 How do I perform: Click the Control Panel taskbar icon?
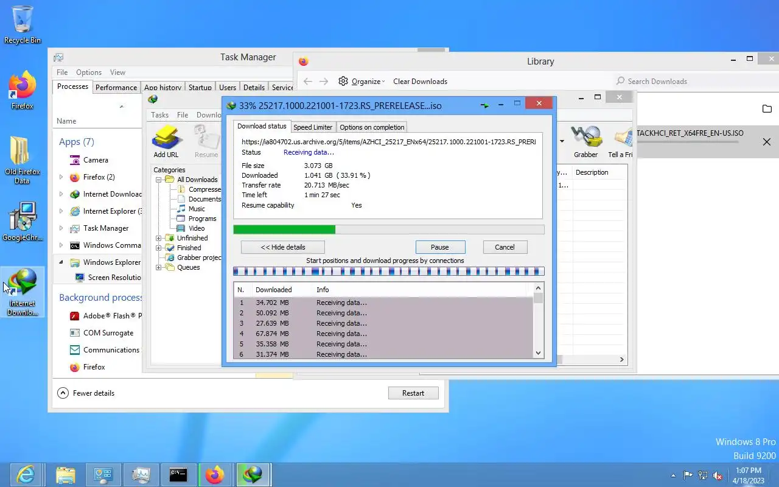[103, 475]
